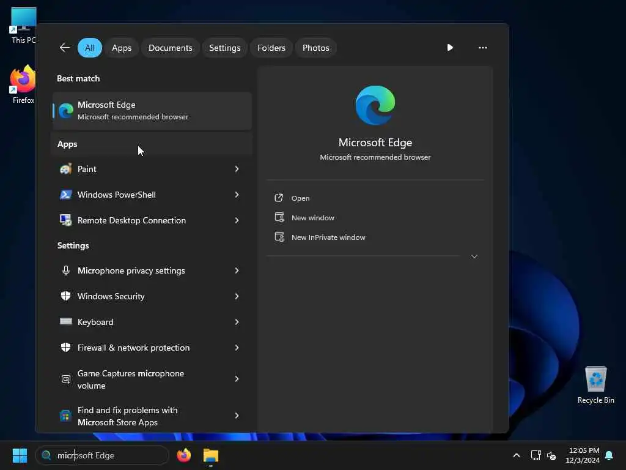Viewport: 626px width, 470px height.
Task: Click the Edge icon in best match
Action: 66,111
